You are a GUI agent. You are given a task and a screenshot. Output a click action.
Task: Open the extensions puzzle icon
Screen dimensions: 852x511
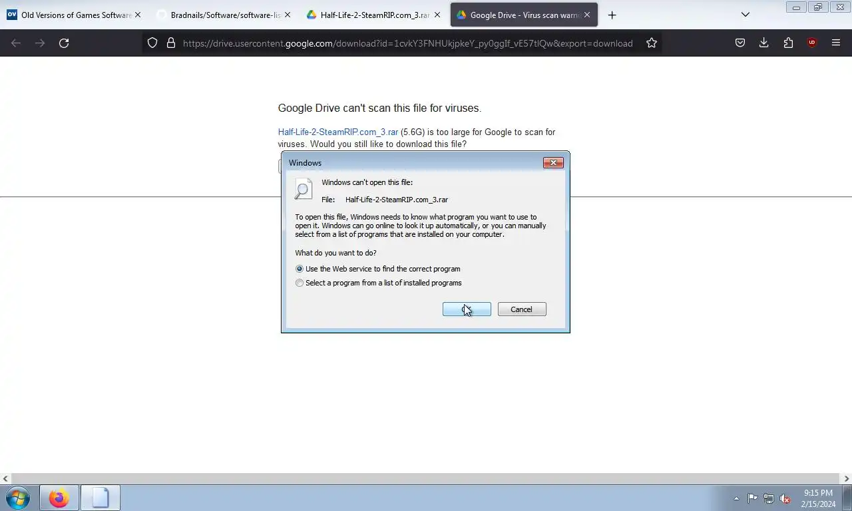[x=788, y=43]
